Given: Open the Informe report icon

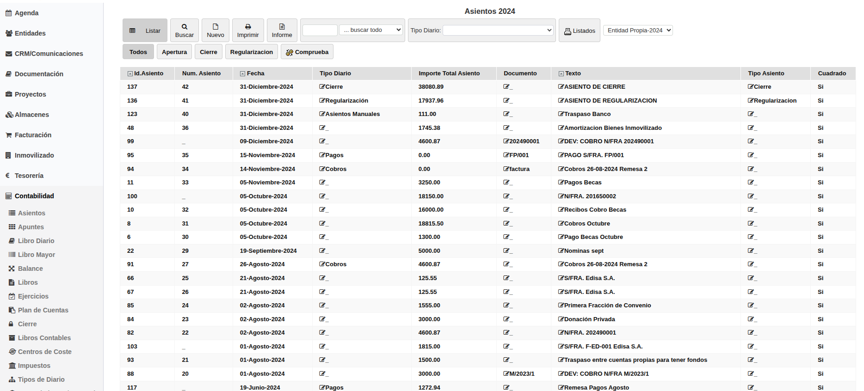Looking at the screenshot, I should coord(282,27).
